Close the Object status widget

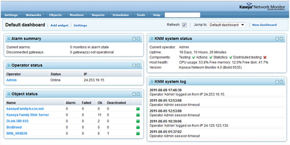[x=138, y=94]
